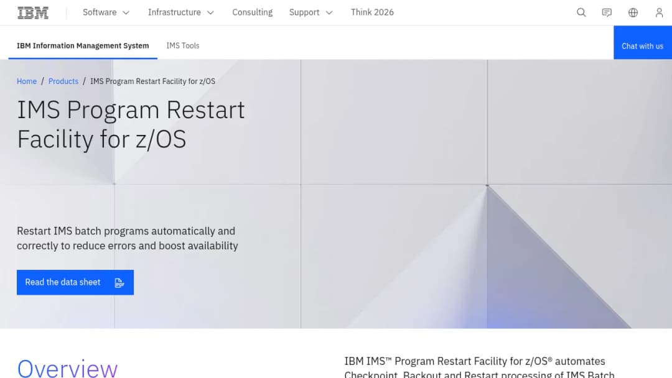Click the Overview heading
Screen dimensions: 672x378
67,369
